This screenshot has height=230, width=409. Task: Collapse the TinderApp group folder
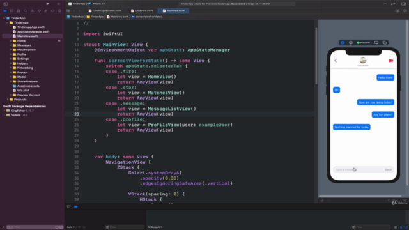[7, 23]
